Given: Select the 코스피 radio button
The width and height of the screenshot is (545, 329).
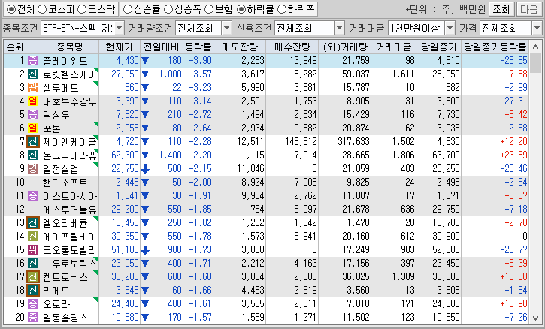Looking at the screenshot, I should tap(41, 9).
